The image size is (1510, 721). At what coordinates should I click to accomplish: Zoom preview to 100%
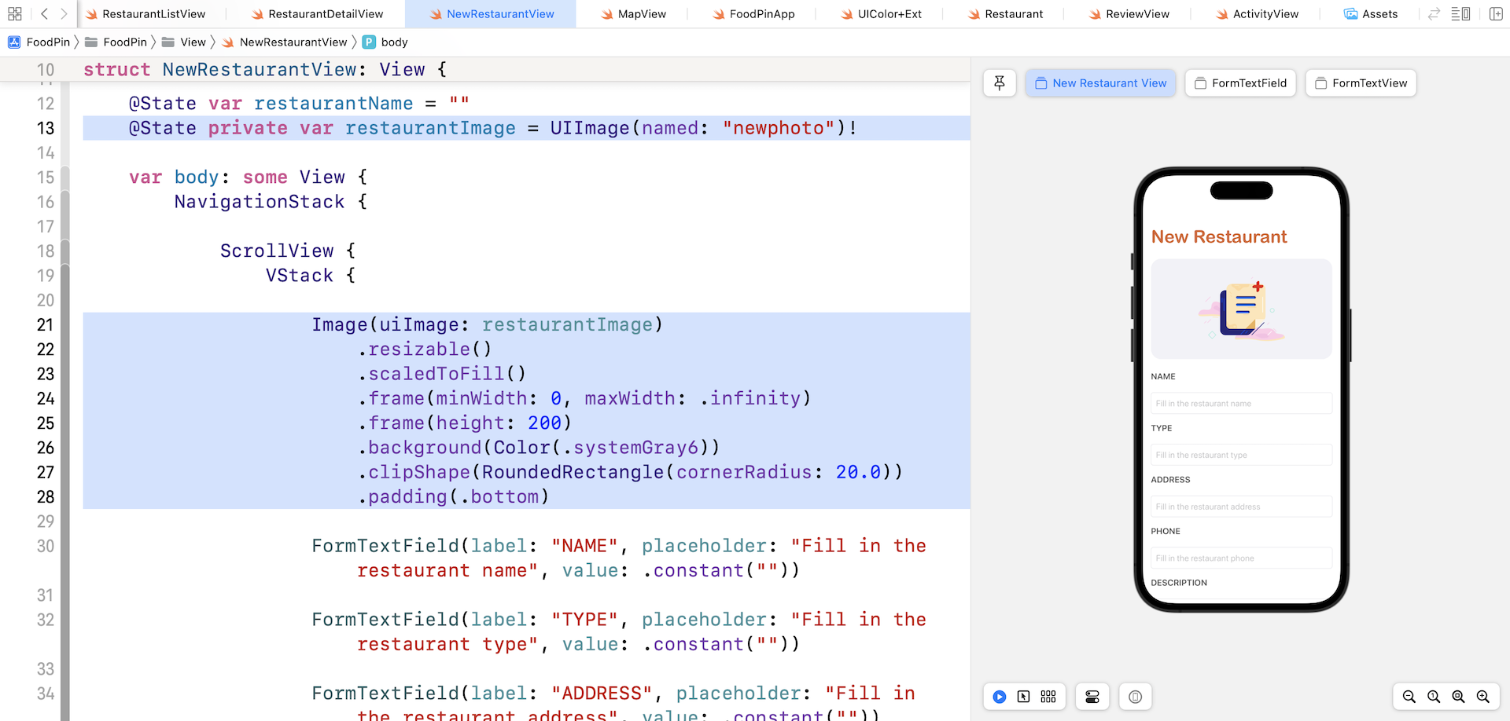[x=1434, y=697]
